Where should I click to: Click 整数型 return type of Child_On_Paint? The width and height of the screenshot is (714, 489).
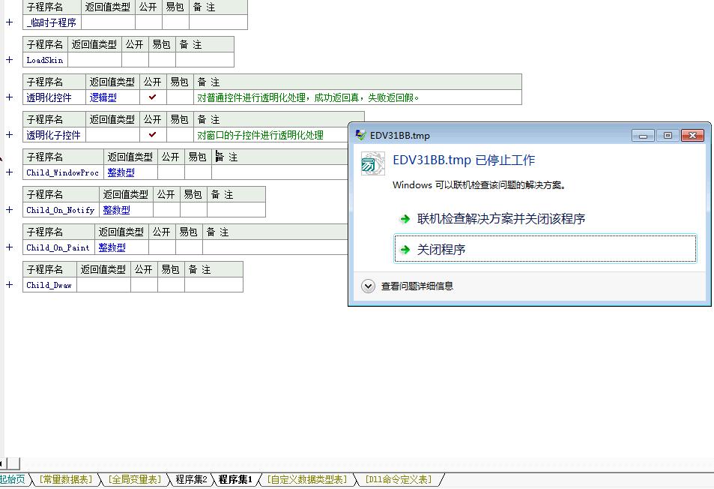tap(112, 247)
